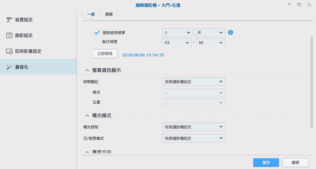The height and width of the screenshot is (169, 316).
Task: Open the 時間戳記 dropdown menu
Action: (194, 81)
